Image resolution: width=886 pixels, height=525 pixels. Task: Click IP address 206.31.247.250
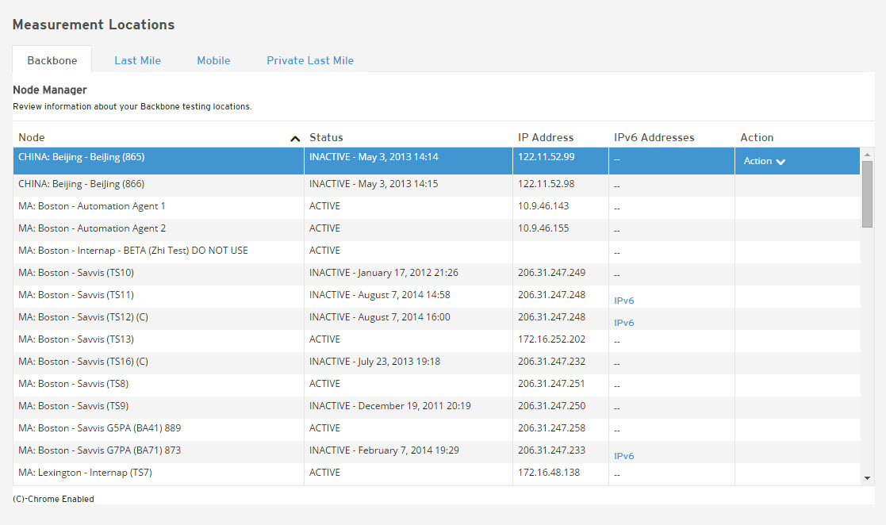point(551,406)
